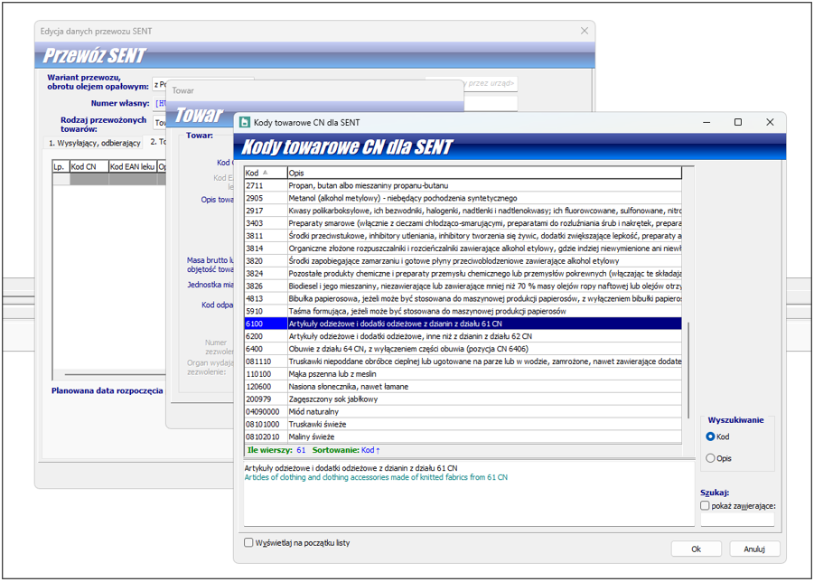This screenshot has width=814, height=582.
Task: Enable the 'pokaż zawierające' checkbox
Action: point(706,506)
